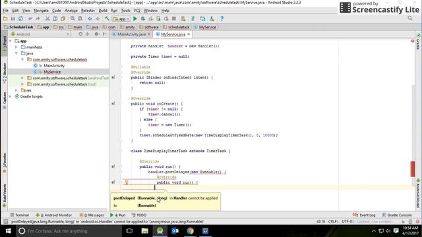Click the navigate Forward arrow icon
This screenshot has width=422, height=237.
[98, 18]
